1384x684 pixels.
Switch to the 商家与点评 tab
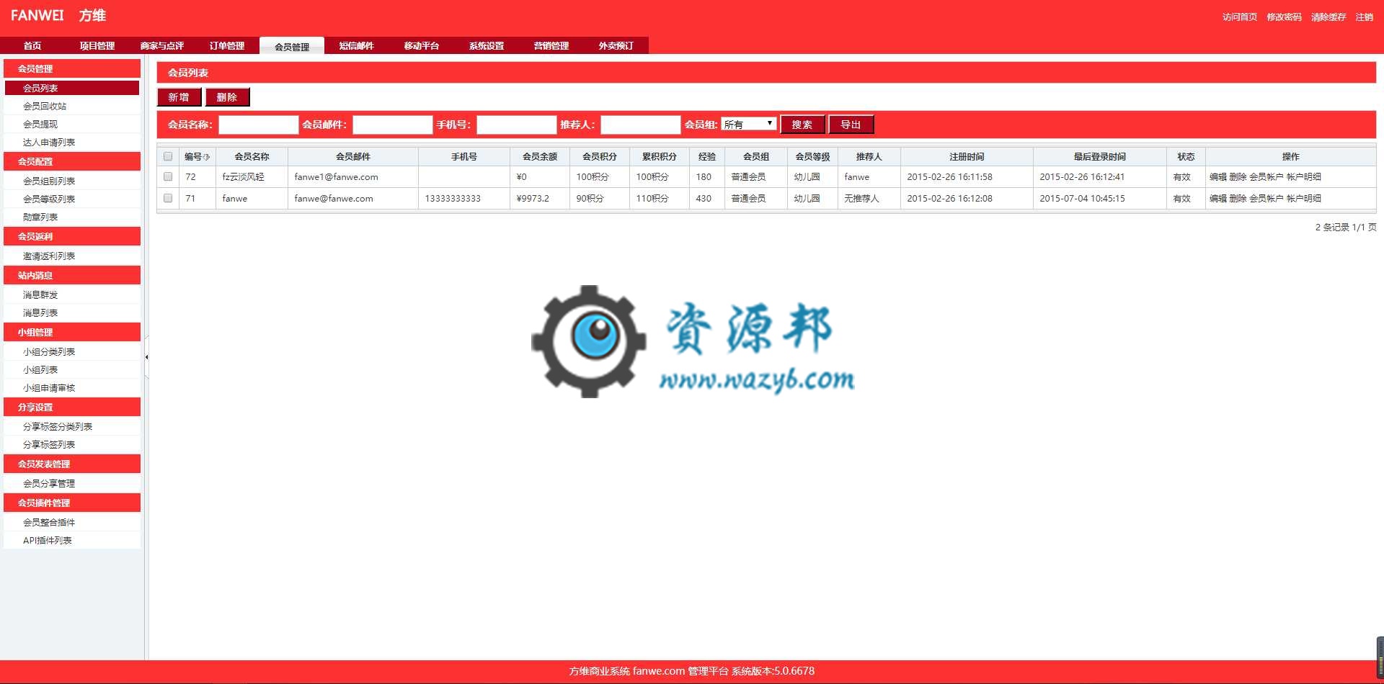coord(162,45)
